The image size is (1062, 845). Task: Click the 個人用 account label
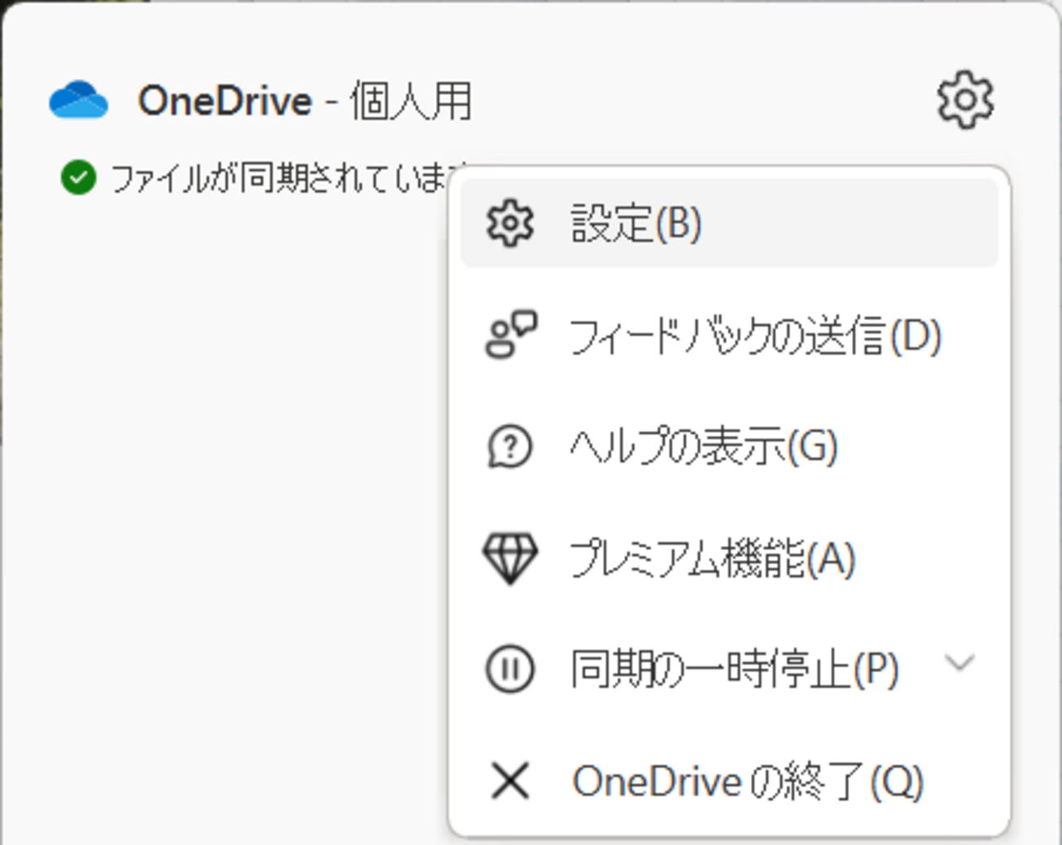tap(411, 102)
